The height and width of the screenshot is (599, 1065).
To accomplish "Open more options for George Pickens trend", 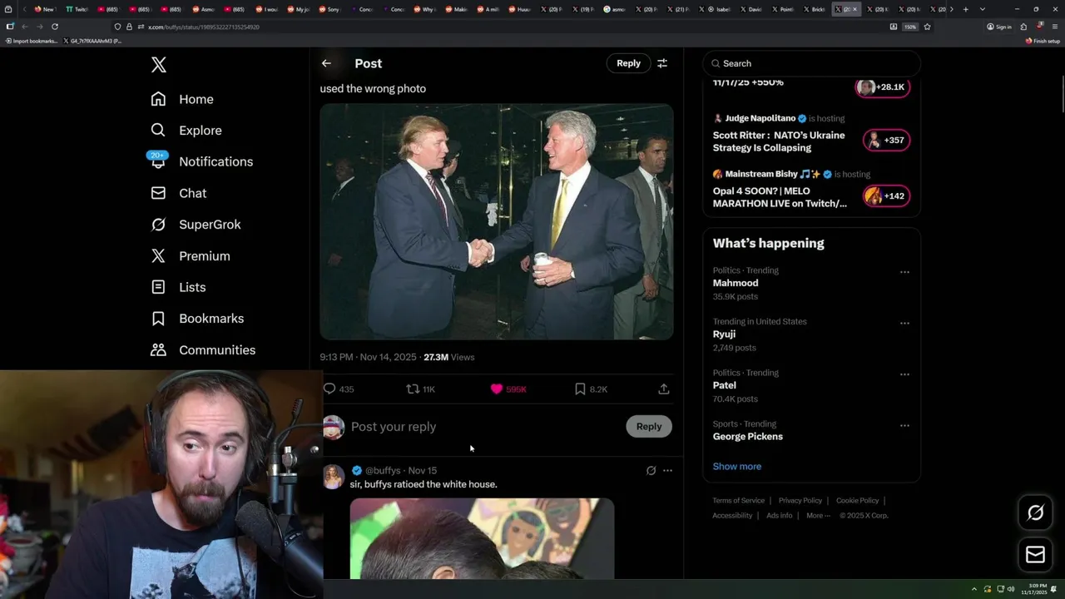I will coord(904,426).
